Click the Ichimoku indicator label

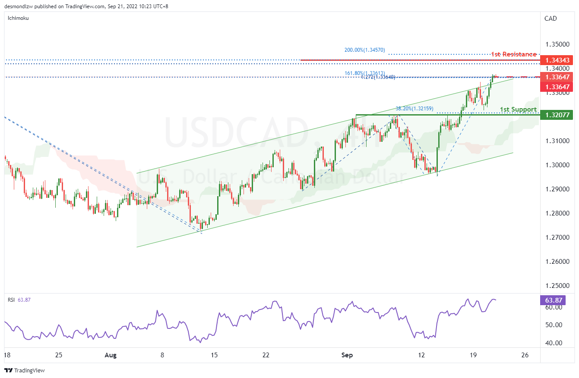18,18
